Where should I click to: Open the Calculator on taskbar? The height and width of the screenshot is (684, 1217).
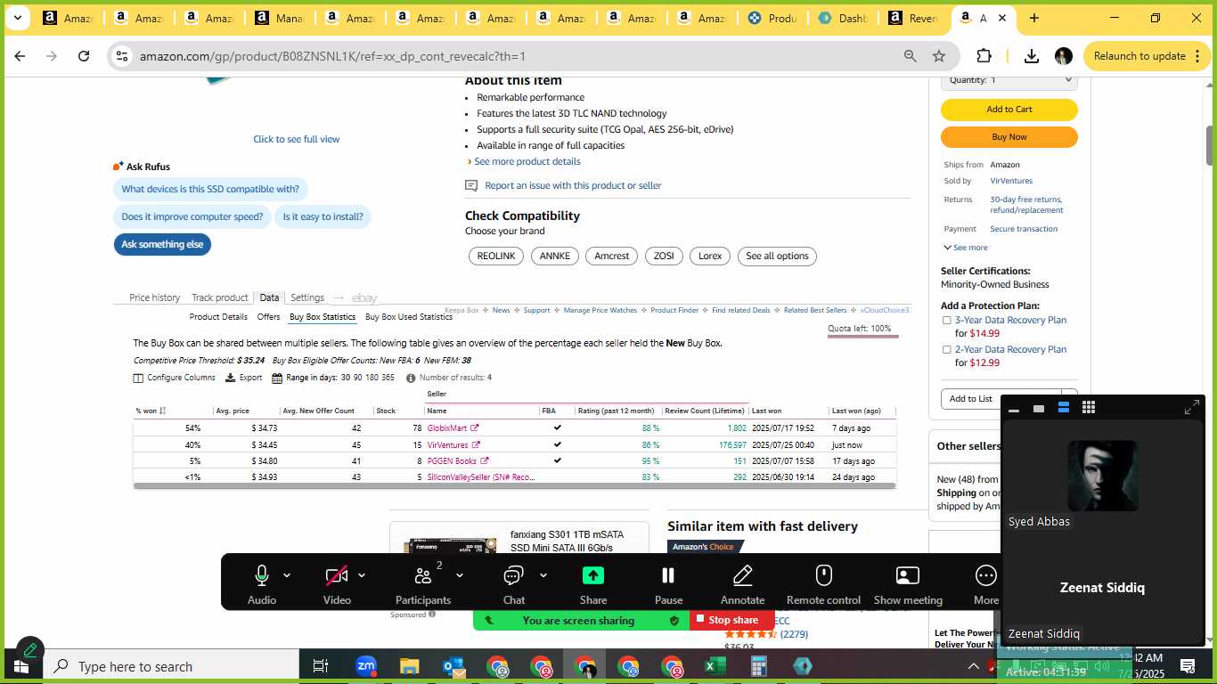(759, 666)
